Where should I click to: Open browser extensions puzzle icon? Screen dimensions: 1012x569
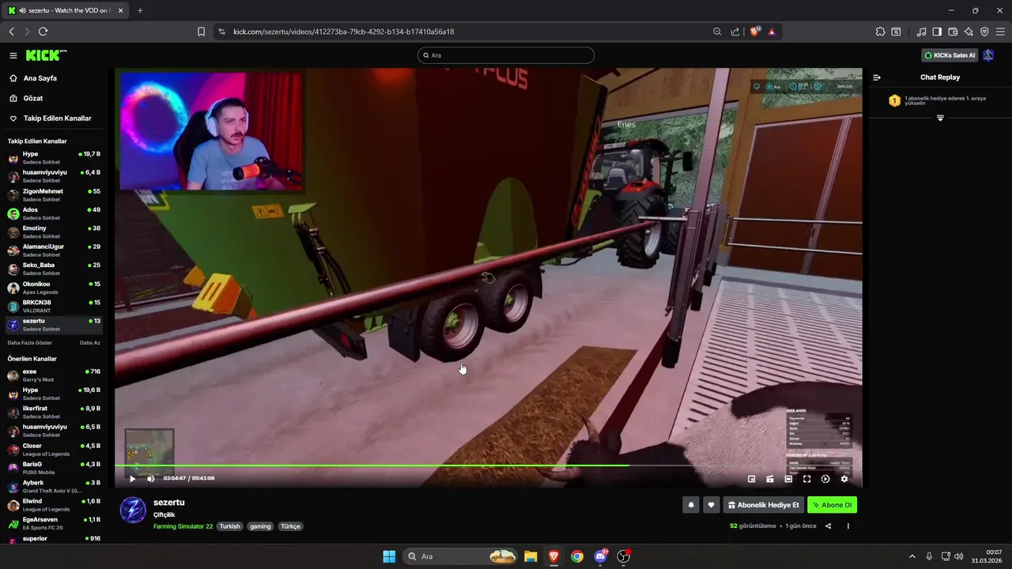point(880,32)
